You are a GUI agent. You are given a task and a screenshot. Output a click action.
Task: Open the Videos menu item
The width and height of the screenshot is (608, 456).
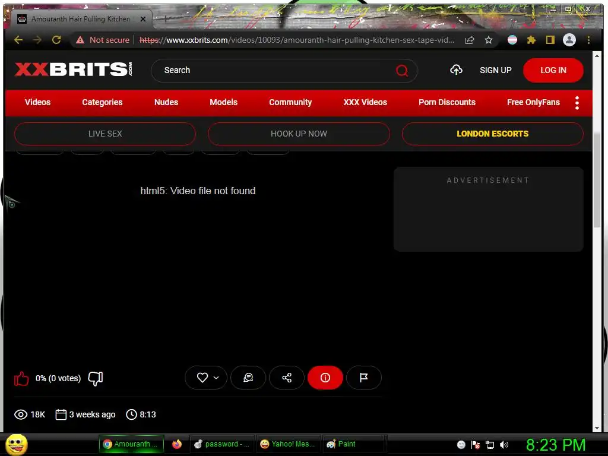coord(37,102)
